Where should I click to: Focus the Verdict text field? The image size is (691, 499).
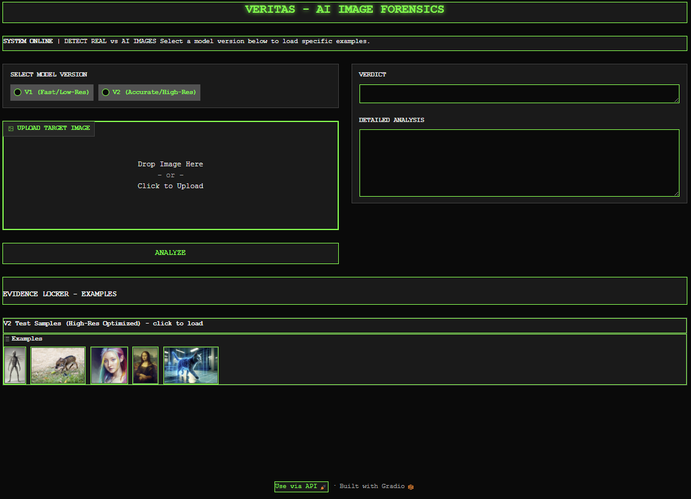click(519, 93)
